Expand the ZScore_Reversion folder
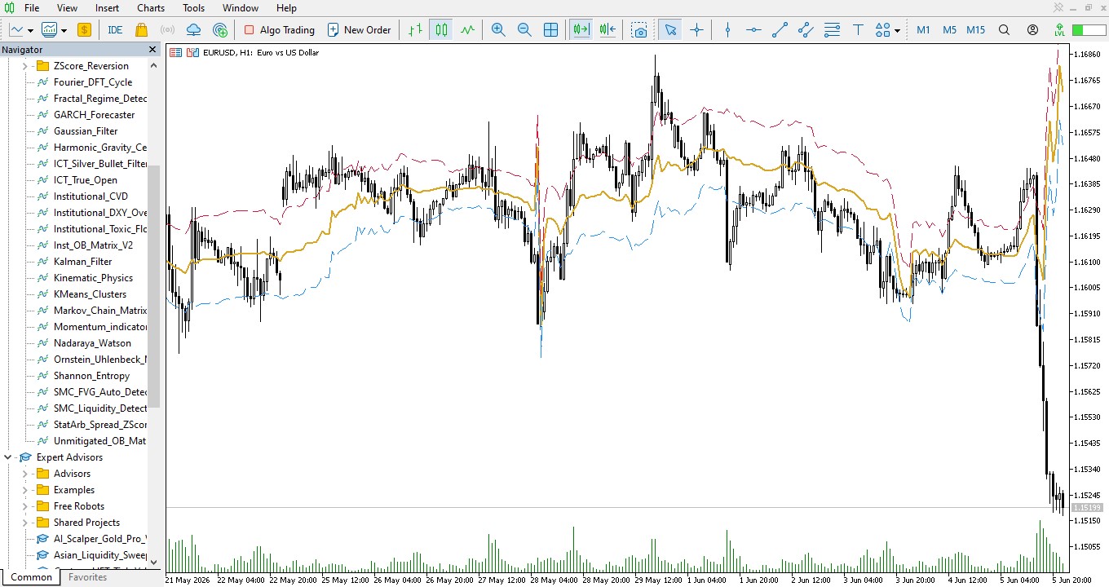Viewport: 1109px width, 587px height. (x=24, y=66)
